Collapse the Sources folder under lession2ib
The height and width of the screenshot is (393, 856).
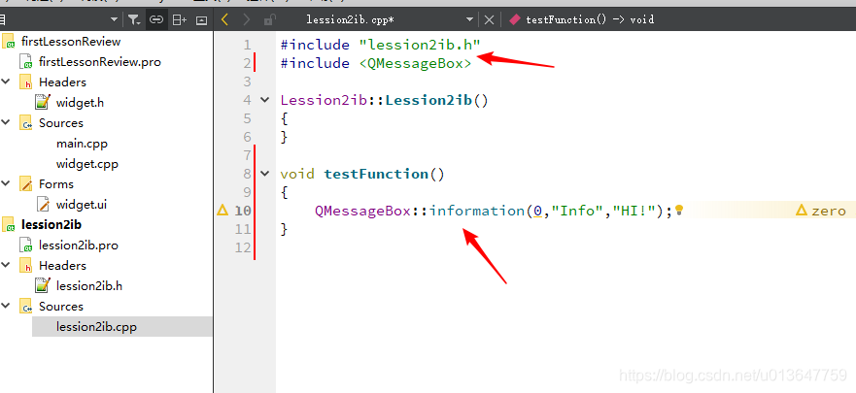pos(6,306)
